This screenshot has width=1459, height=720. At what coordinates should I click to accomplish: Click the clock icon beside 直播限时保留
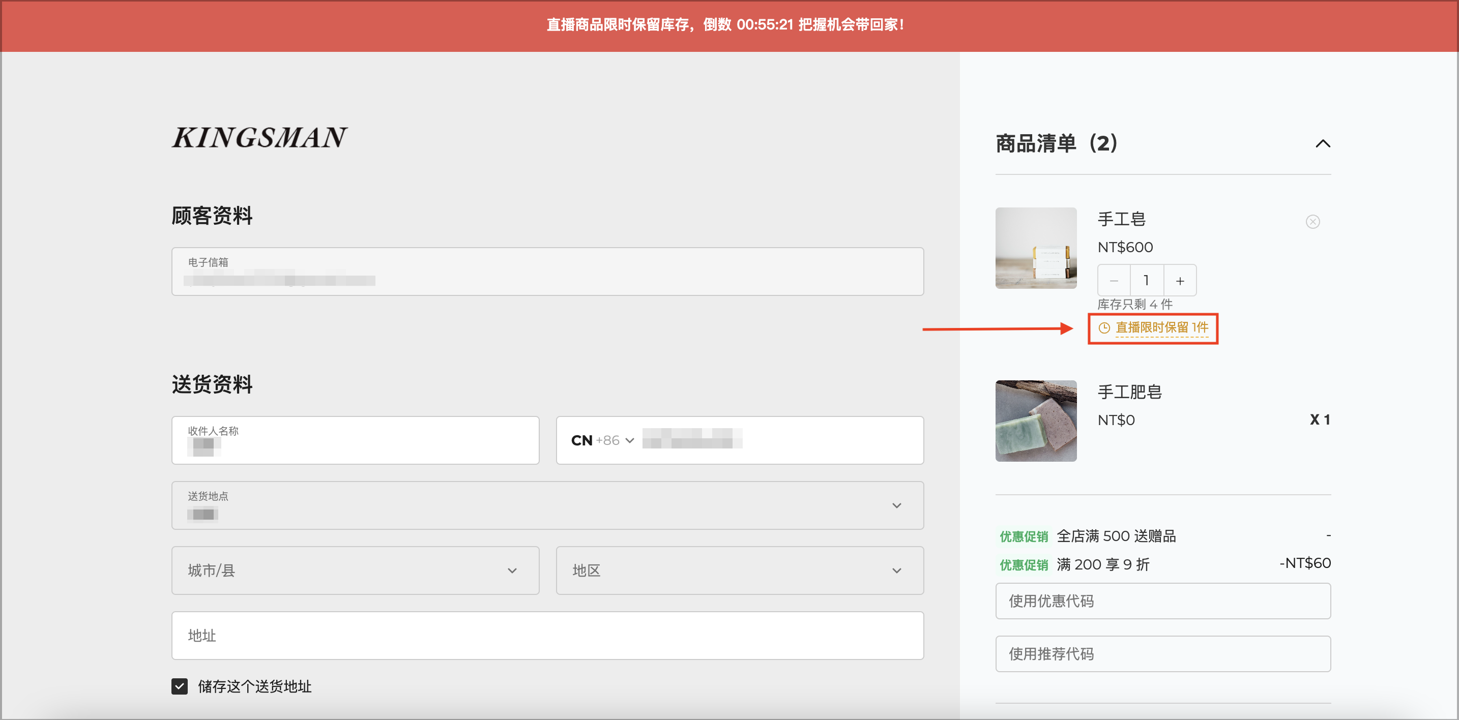(x=1104, y=328)
